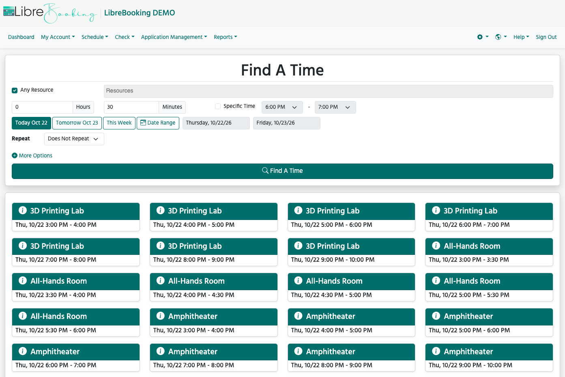The height and width of the screenshot is (377, 565).
Task: Click the green Find A Time search button
Action: (x=282, y=171)
